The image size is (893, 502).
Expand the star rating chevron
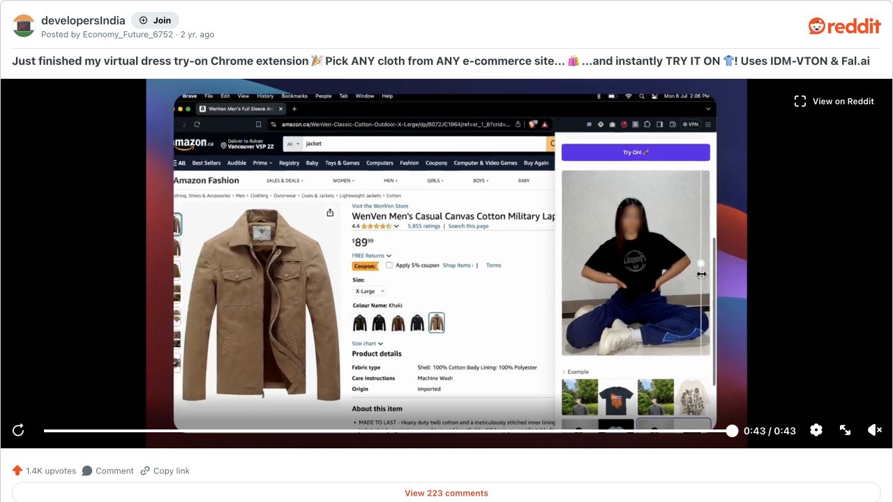tap(396, 226)
